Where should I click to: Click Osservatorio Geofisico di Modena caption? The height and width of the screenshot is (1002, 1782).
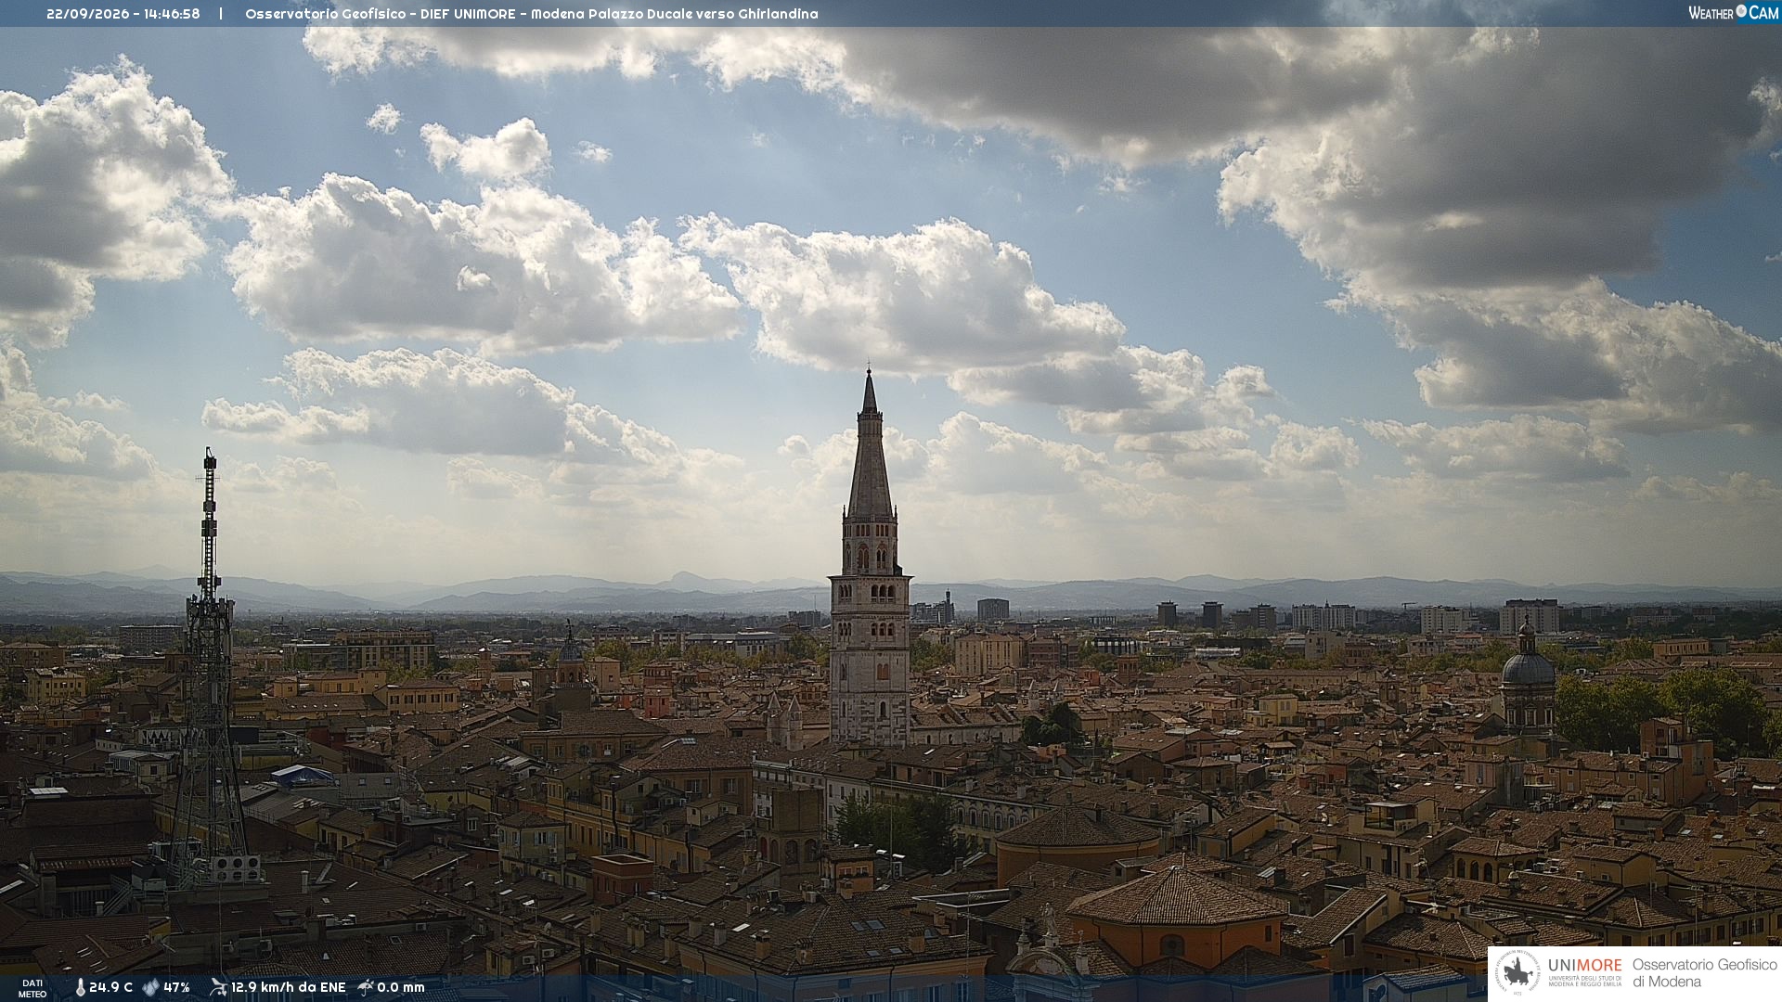[1704, 973]
